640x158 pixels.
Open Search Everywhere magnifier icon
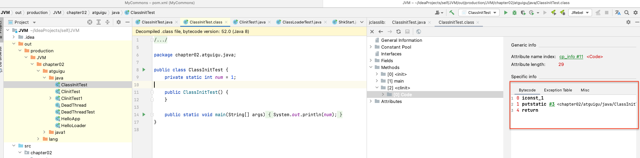pos(627,13)
